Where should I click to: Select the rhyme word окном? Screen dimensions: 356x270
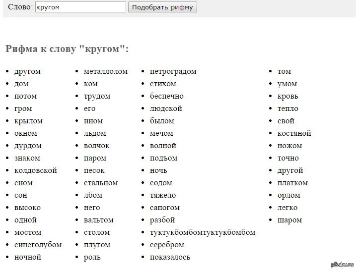point(26,133)
